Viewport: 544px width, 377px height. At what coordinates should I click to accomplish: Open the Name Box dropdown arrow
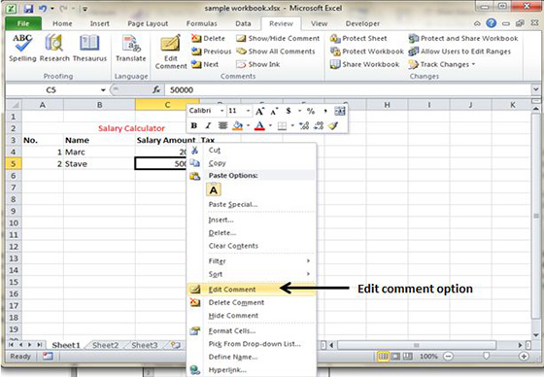click(103, 90)
